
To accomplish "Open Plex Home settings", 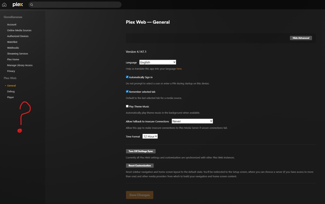I will click(13, 59).
